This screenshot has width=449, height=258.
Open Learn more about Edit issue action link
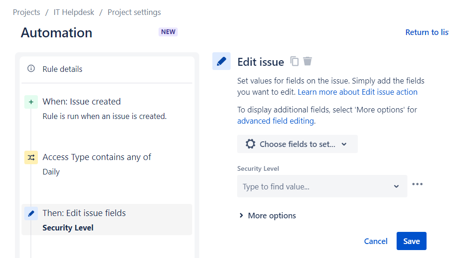pos(357,92)
